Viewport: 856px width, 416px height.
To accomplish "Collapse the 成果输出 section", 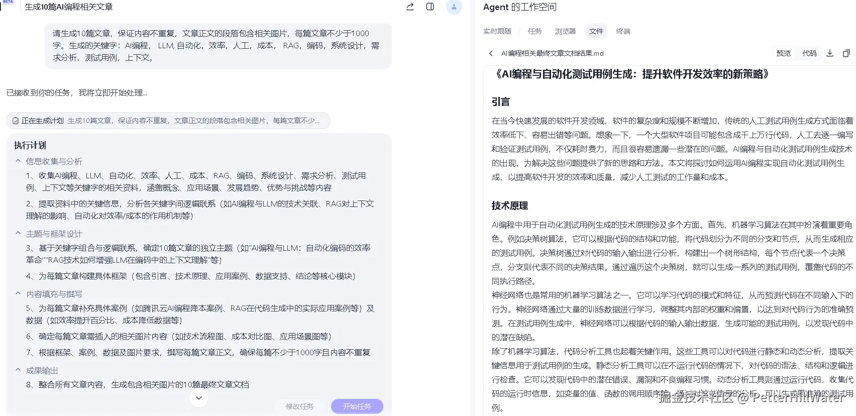I will point(18,370).
